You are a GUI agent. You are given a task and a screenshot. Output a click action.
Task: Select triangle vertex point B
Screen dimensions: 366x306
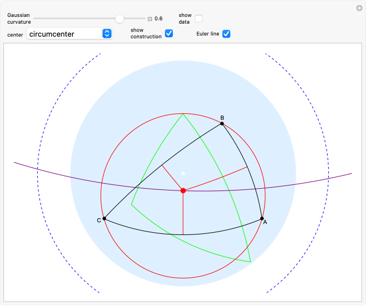[x=222, y=123]
